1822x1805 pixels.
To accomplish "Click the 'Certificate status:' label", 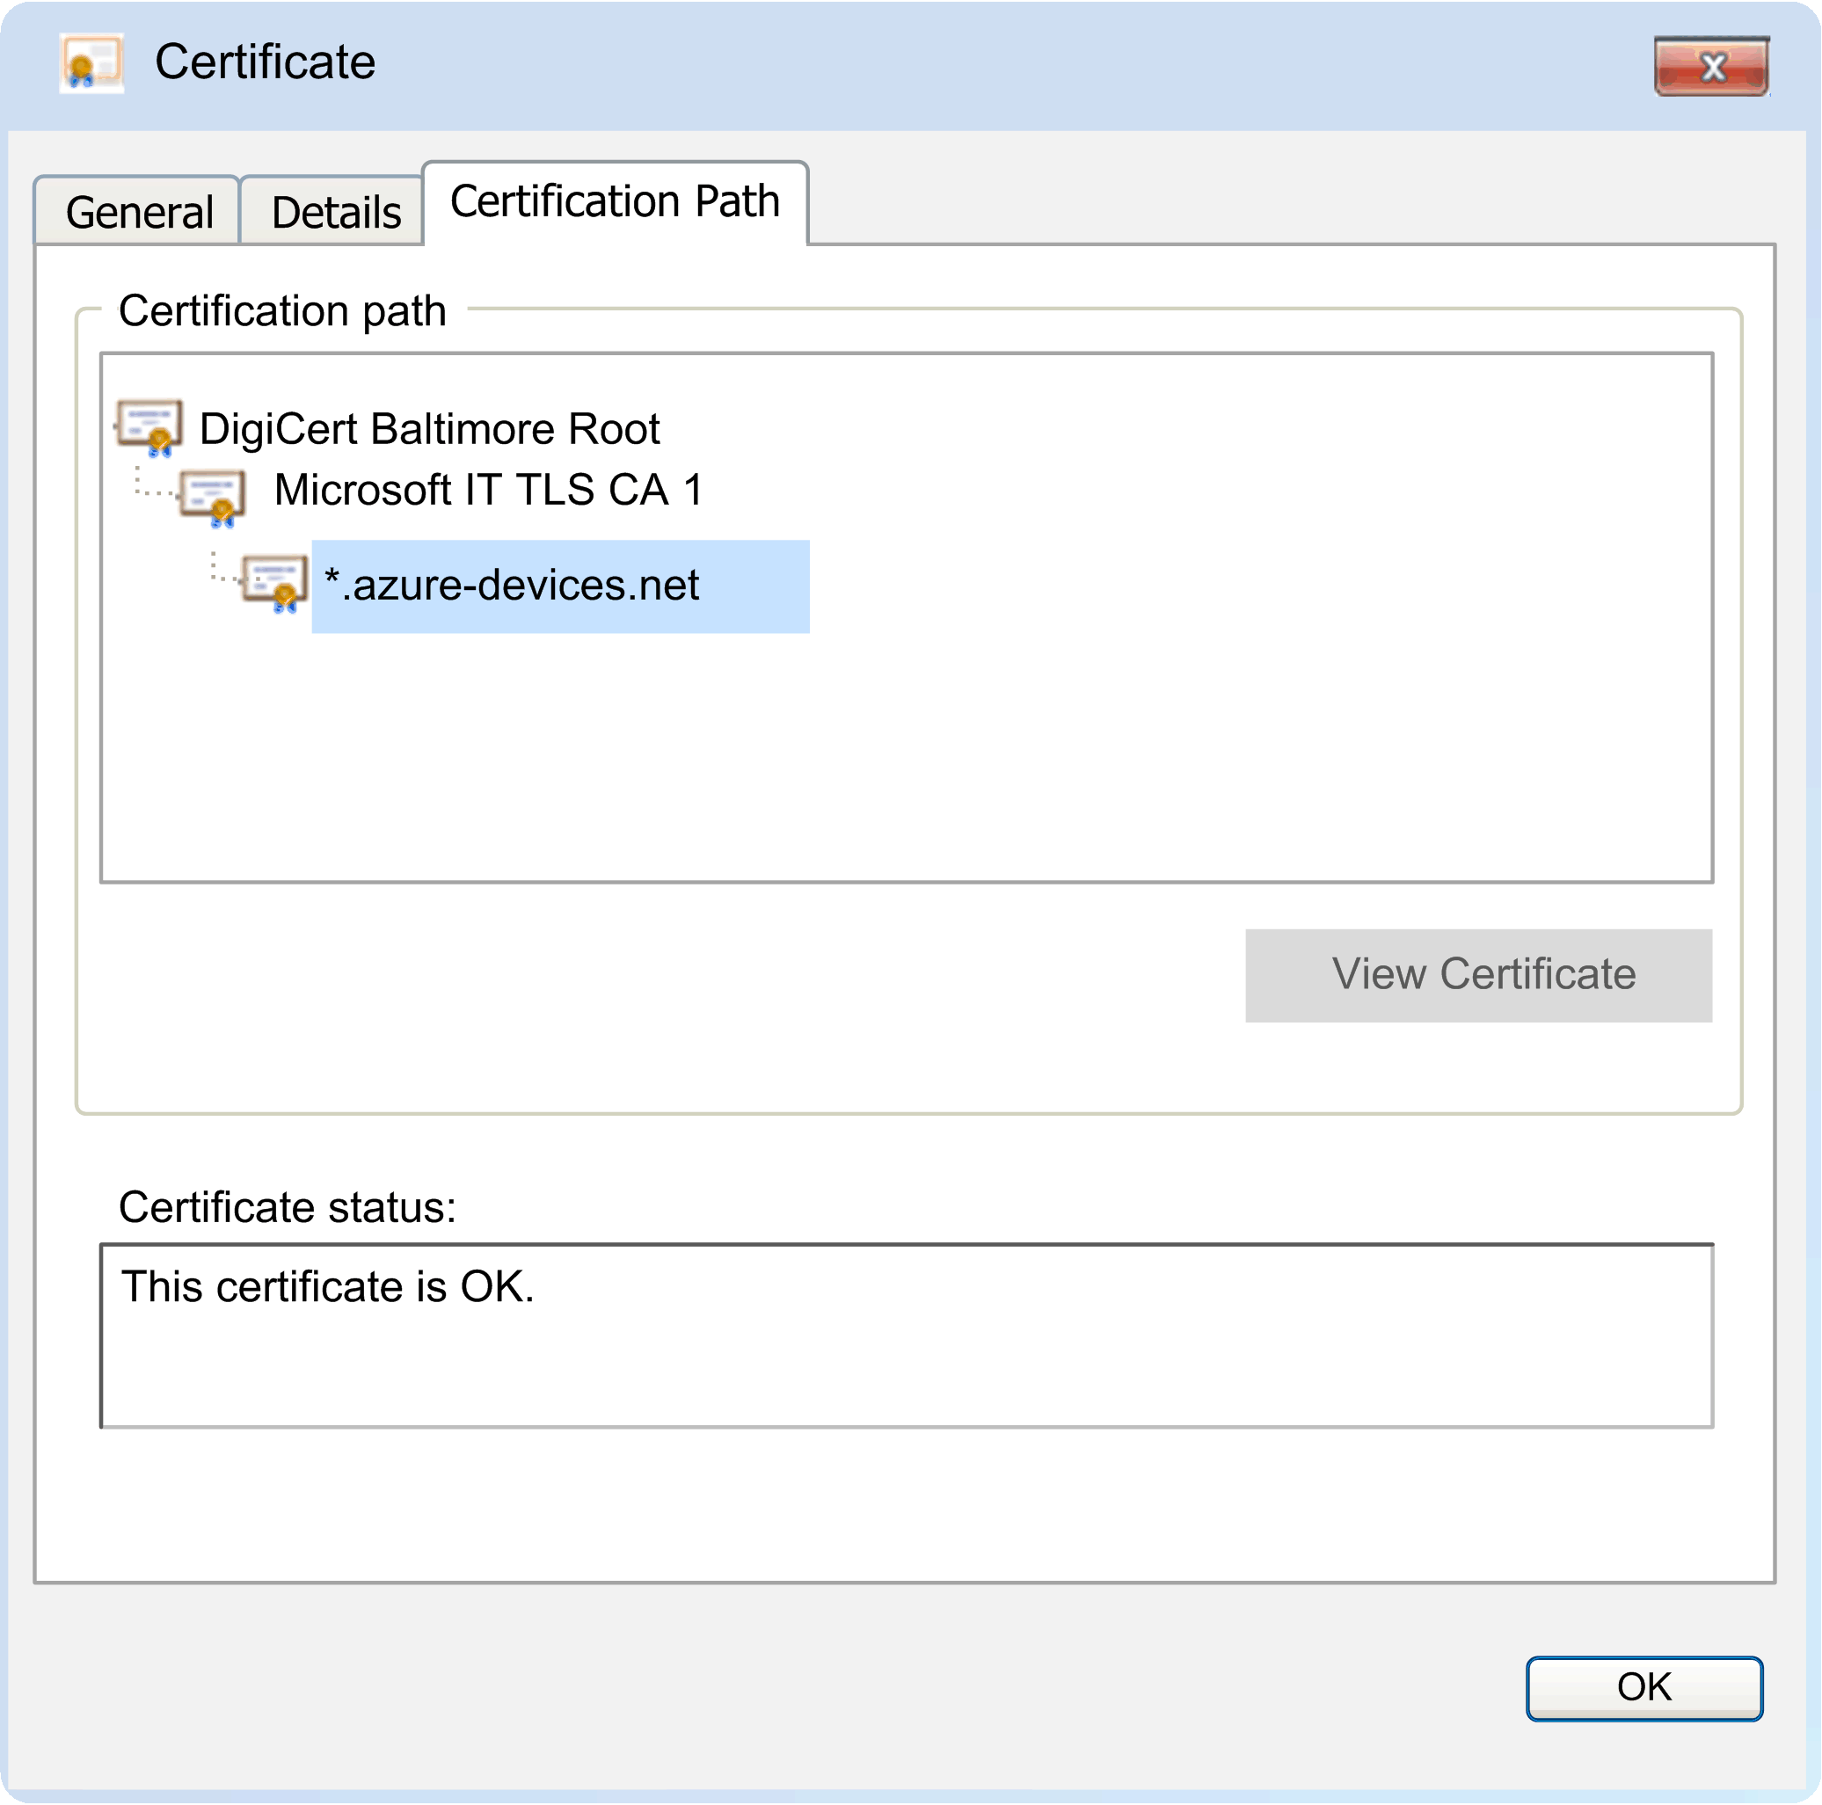I will (287, 1207).
